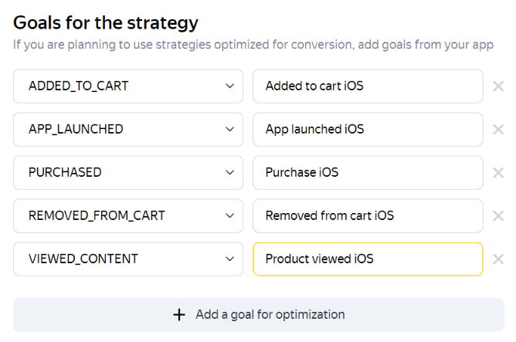516x342 pixels.
Task: Expand the APP_LAUNCHED event dropdown
Action: (x=127, y=130)
